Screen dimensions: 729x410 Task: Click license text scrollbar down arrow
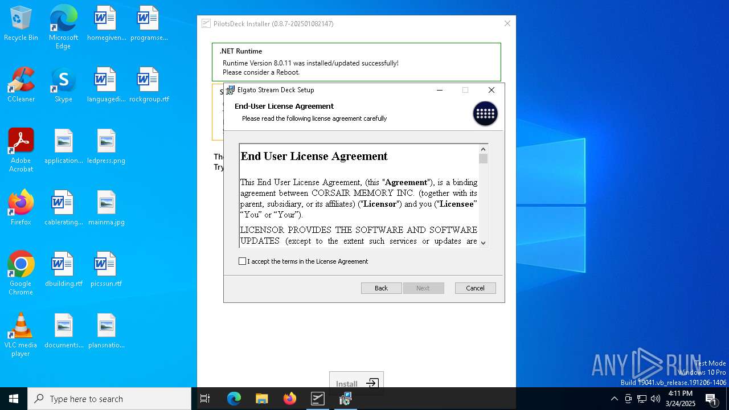(x=484, y=243)
